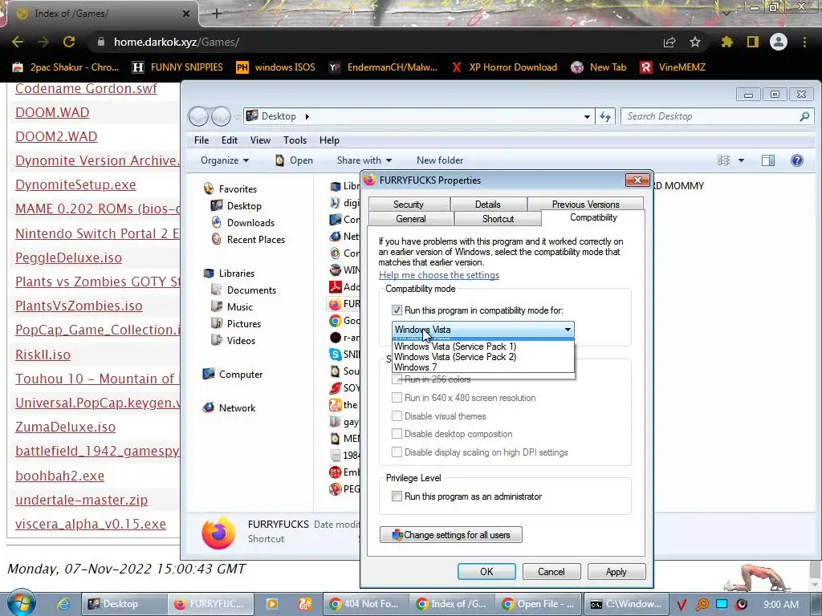822x616 pixels.
Task: Open Chrome side panel icon
Action: click(x=753, y=42)
